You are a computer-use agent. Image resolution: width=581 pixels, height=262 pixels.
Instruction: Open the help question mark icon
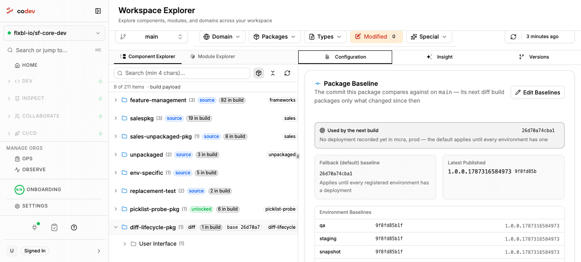[x=74, y=227]
